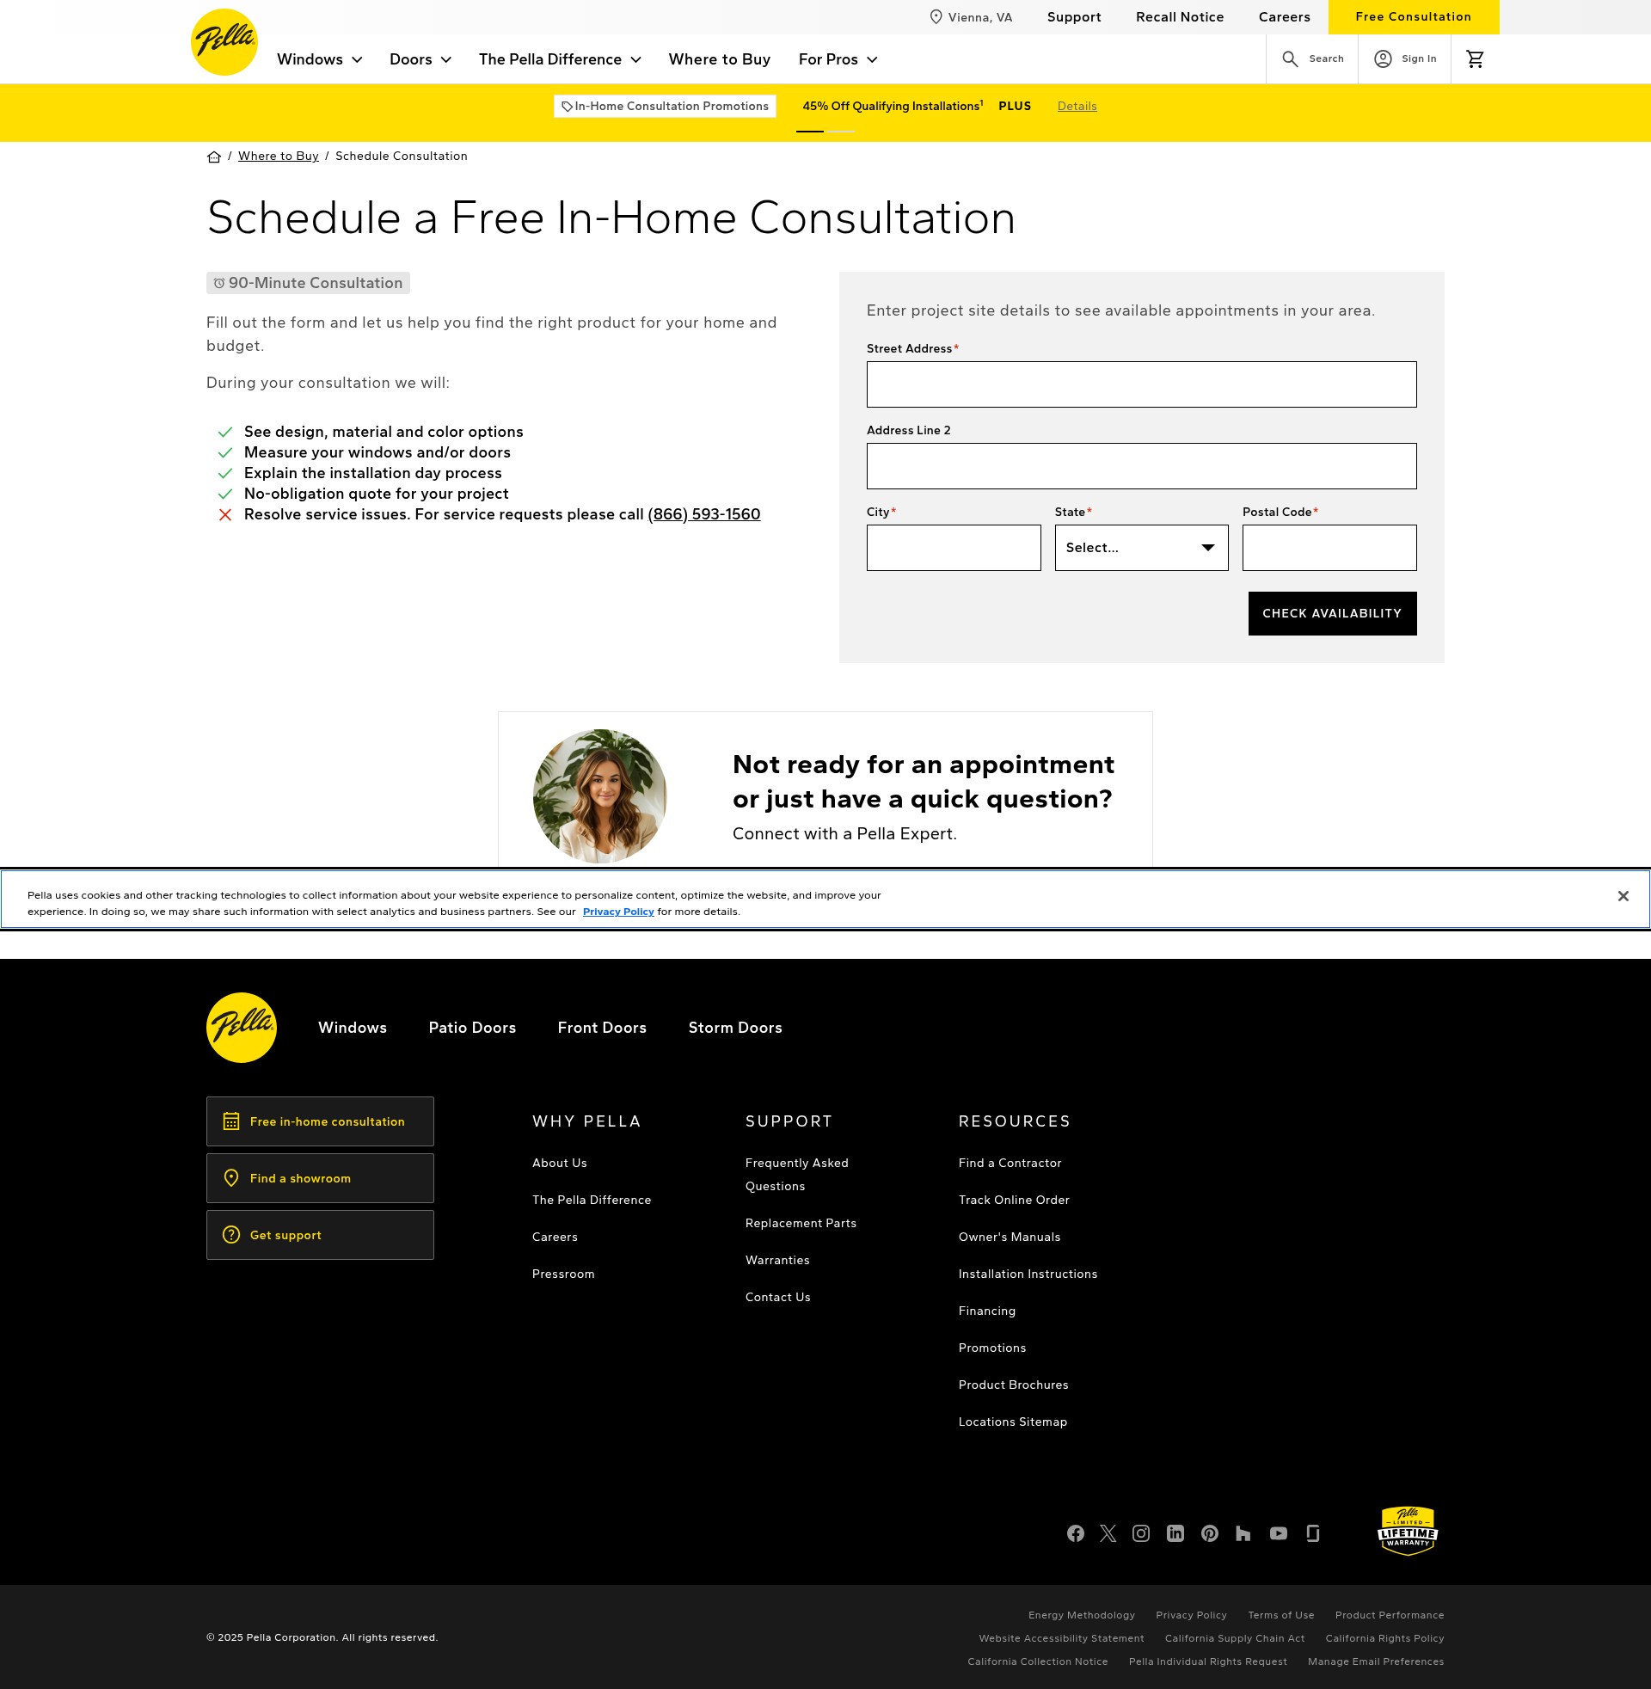The image size is (1651, 1689).
Task: Click the City input field
Action: pyautogui.click(x=953, y=548)
